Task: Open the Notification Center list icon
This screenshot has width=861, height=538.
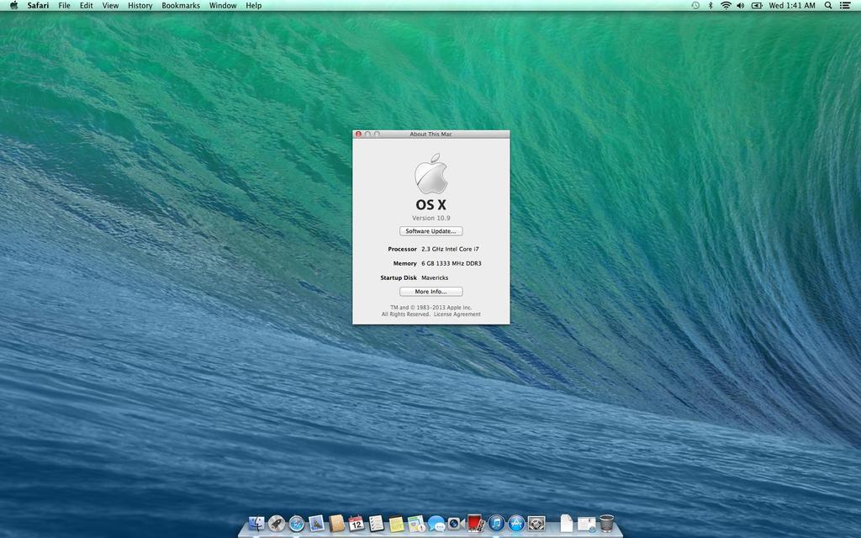Action: [845, 6]
